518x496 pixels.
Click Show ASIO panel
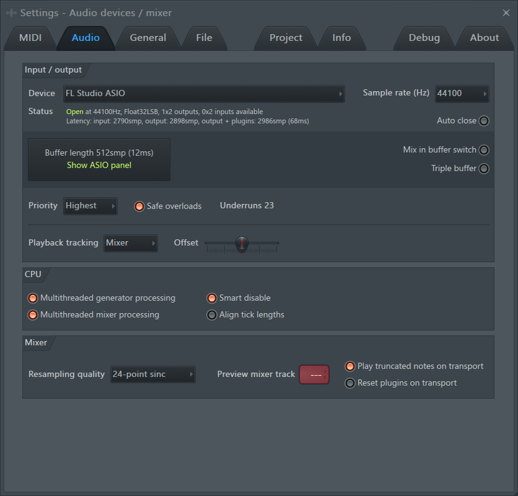point(99,166)
